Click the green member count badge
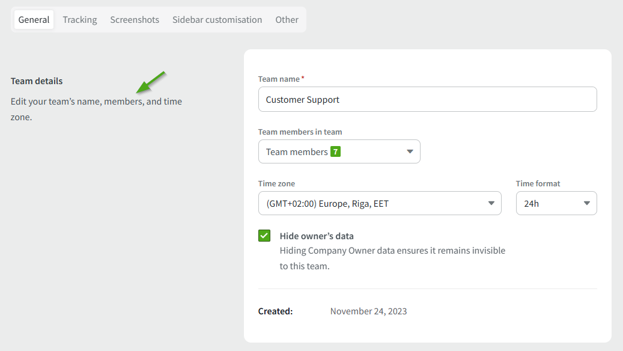The height and width of the screenshot is (351, 623). point(335,152)
